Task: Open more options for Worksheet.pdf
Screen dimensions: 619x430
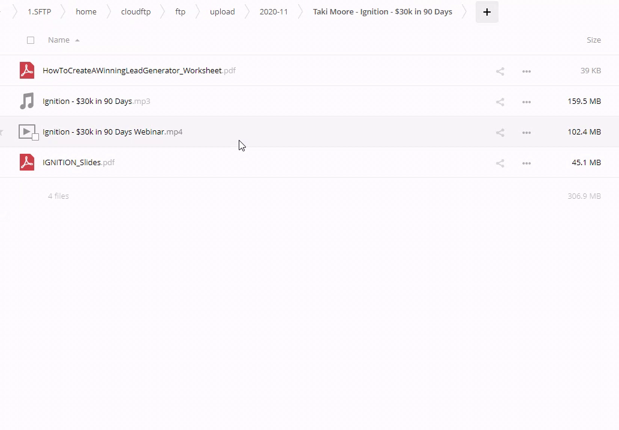Action: pos(526,71)
